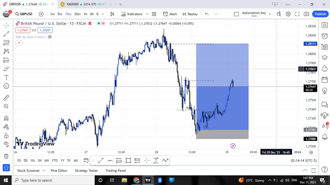
Task: Open the watchlist panel in right sidebar
Action: 324,25
